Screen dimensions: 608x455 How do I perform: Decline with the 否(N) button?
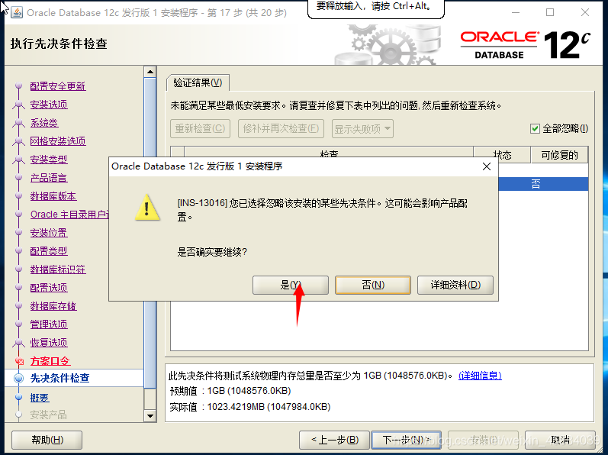[x=372, y=285]
